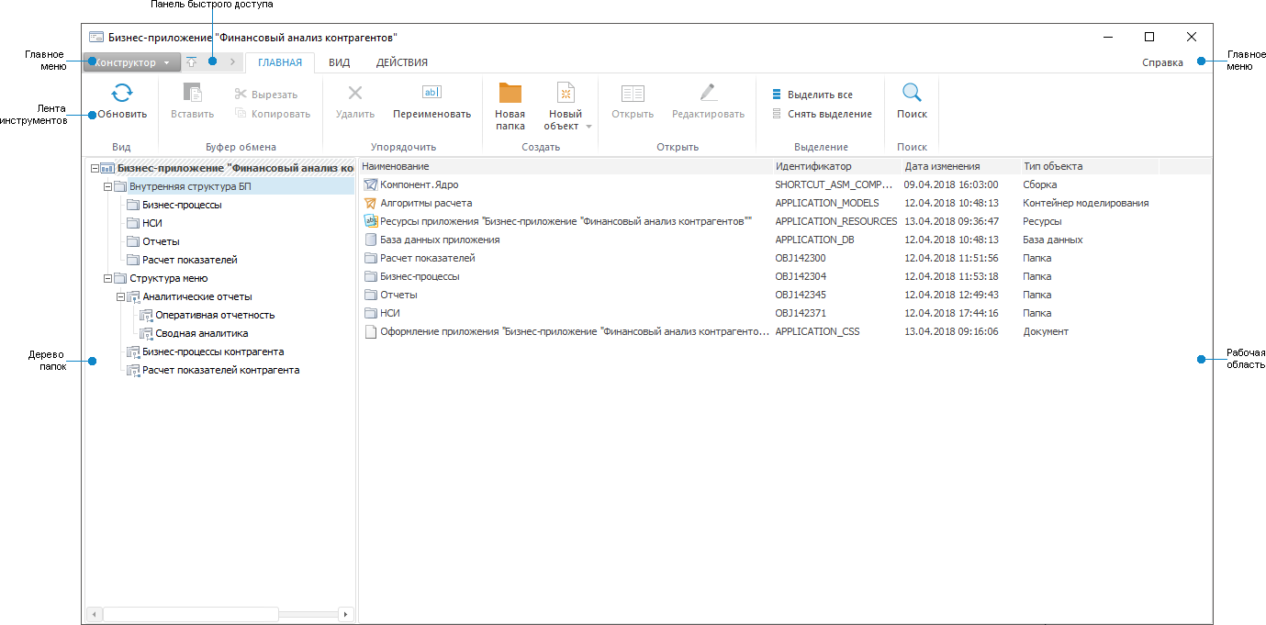Click the Оперативная отчетность tree icon
1266x625 pixels.
pyautogui.click(x=146, y=315)
